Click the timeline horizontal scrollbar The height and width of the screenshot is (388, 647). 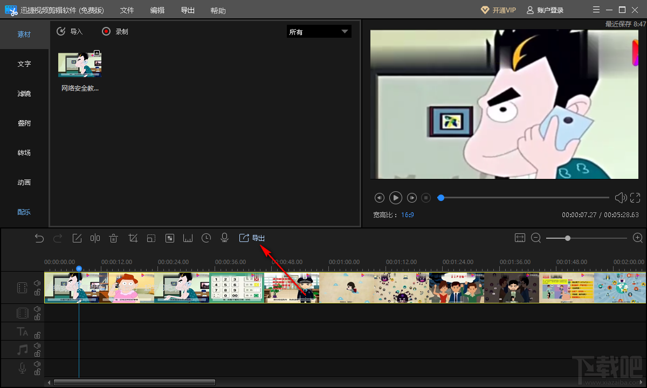[x=134, y=383]
